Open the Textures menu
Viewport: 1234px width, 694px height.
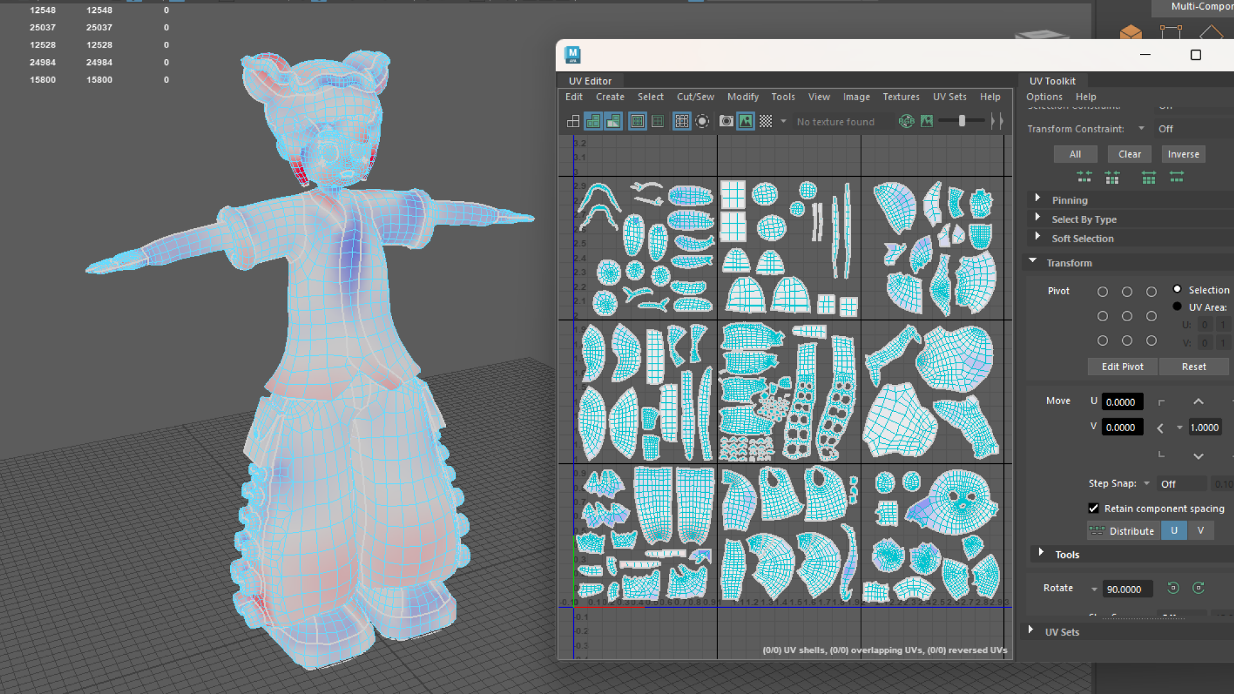(x=901, y=97)
